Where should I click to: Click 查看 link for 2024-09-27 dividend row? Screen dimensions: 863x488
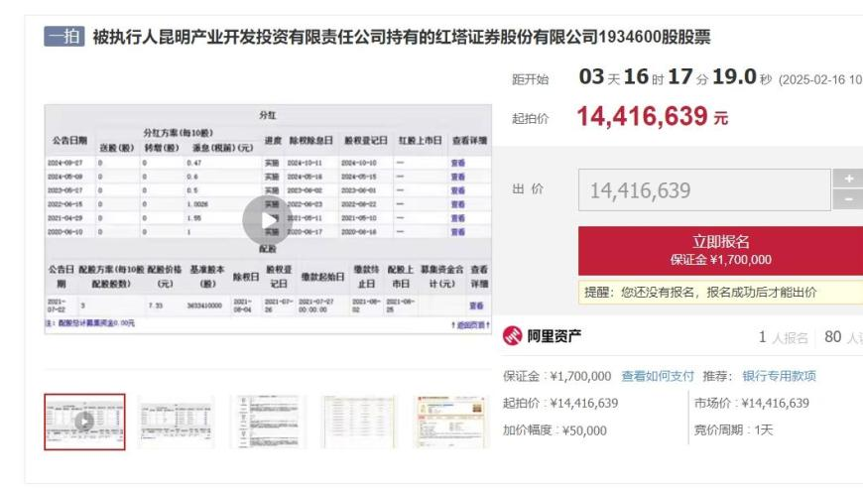458,163
